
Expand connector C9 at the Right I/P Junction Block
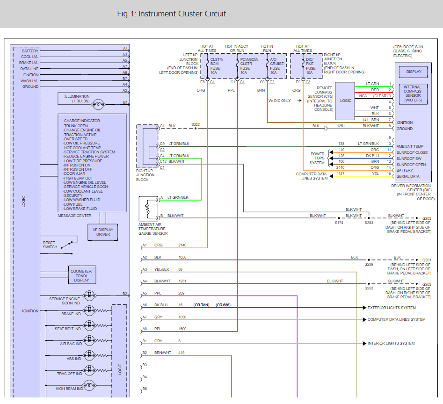coord(162,144)
